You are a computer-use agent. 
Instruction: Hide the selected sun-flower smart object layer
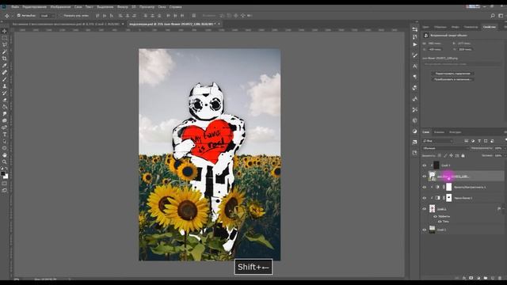(x=425, y=176)
